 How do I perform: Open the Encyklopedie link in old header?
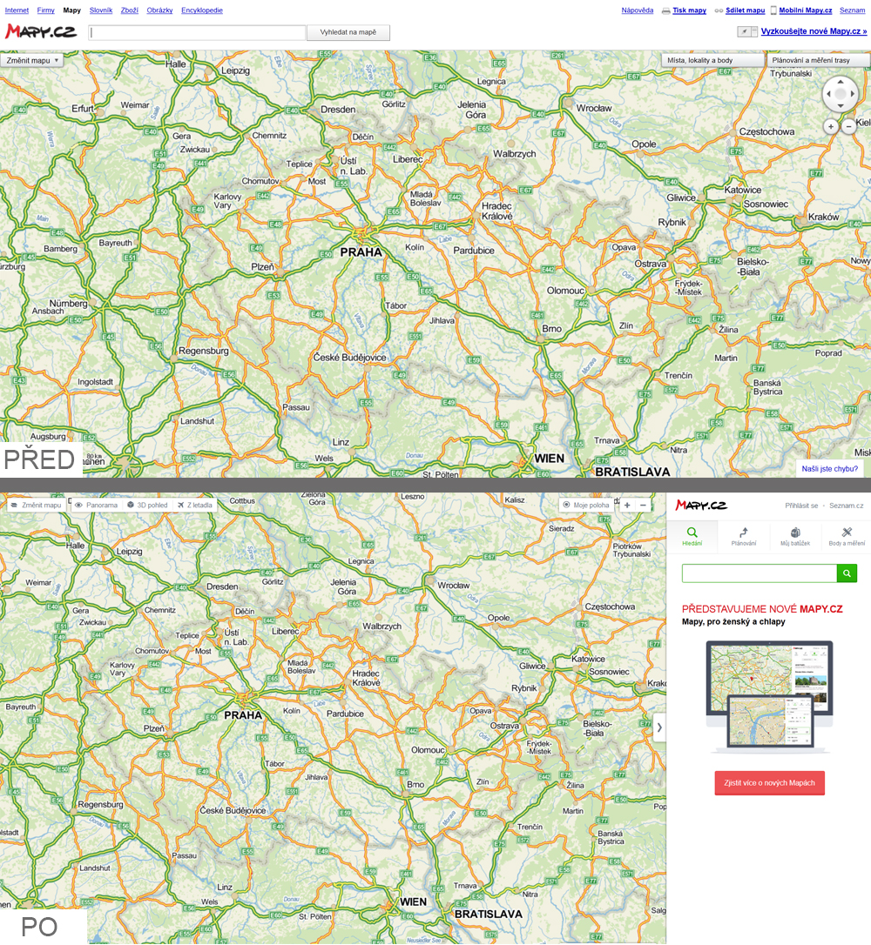(202, 10)
